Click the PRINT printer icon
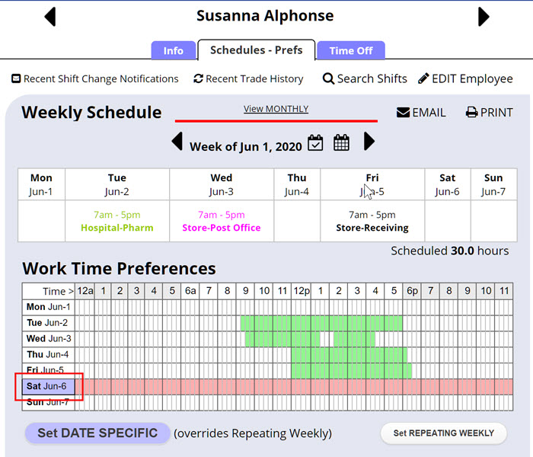Screen dimensions: 533x457 471,113
